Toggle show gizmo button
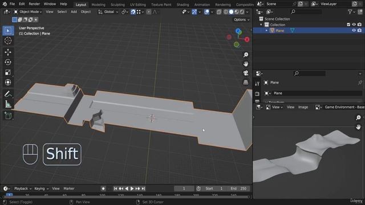The height and width of the screenshot is (205, 365). point(194,12)
